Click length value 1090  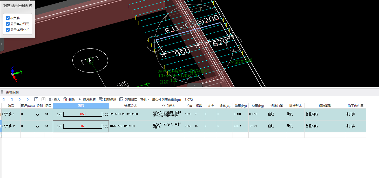(189, 114)
